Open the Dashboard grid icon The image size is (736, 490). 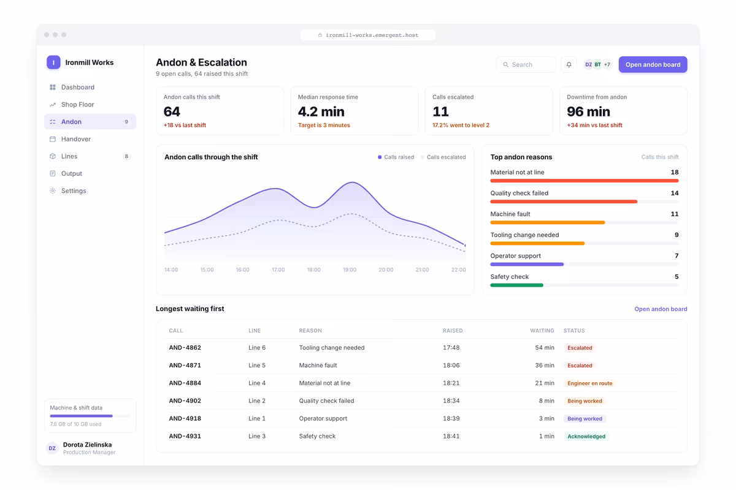[53, 88]
